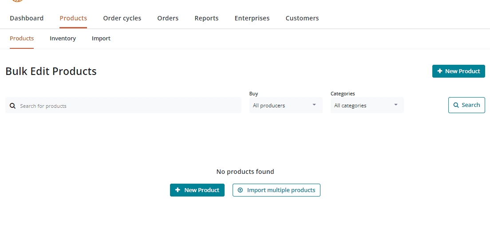Select the main Products menu item
This screenshot has width=490, height=232.
tap(73, 18)
